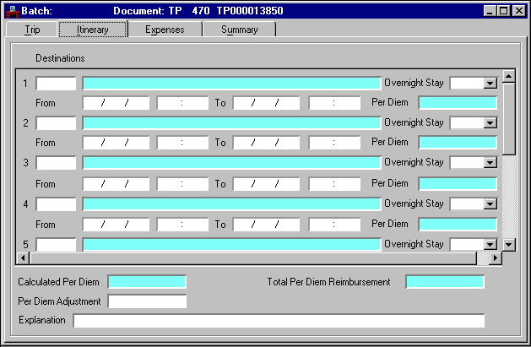Click the To date field for destination 1
The height and width of the screenshot is (347, 531).
pos(266,103)
